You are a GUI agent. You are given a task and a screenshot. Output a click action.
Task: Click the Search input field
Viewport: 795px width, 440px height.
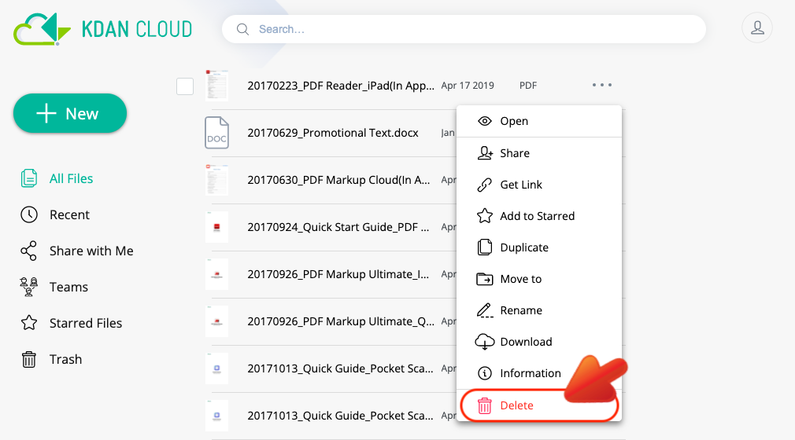(464, 29)
